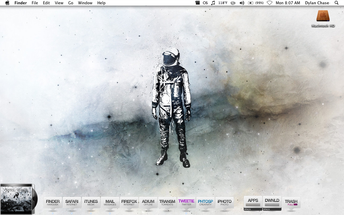The width and height of the screenshot is (344, 215).
Task: Open the Trash in the dock
Action: click(291, 202)
